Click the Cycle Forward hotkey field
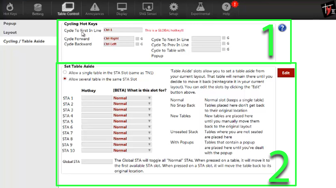Viewport: 336px width, 188px height. point(119,38)
